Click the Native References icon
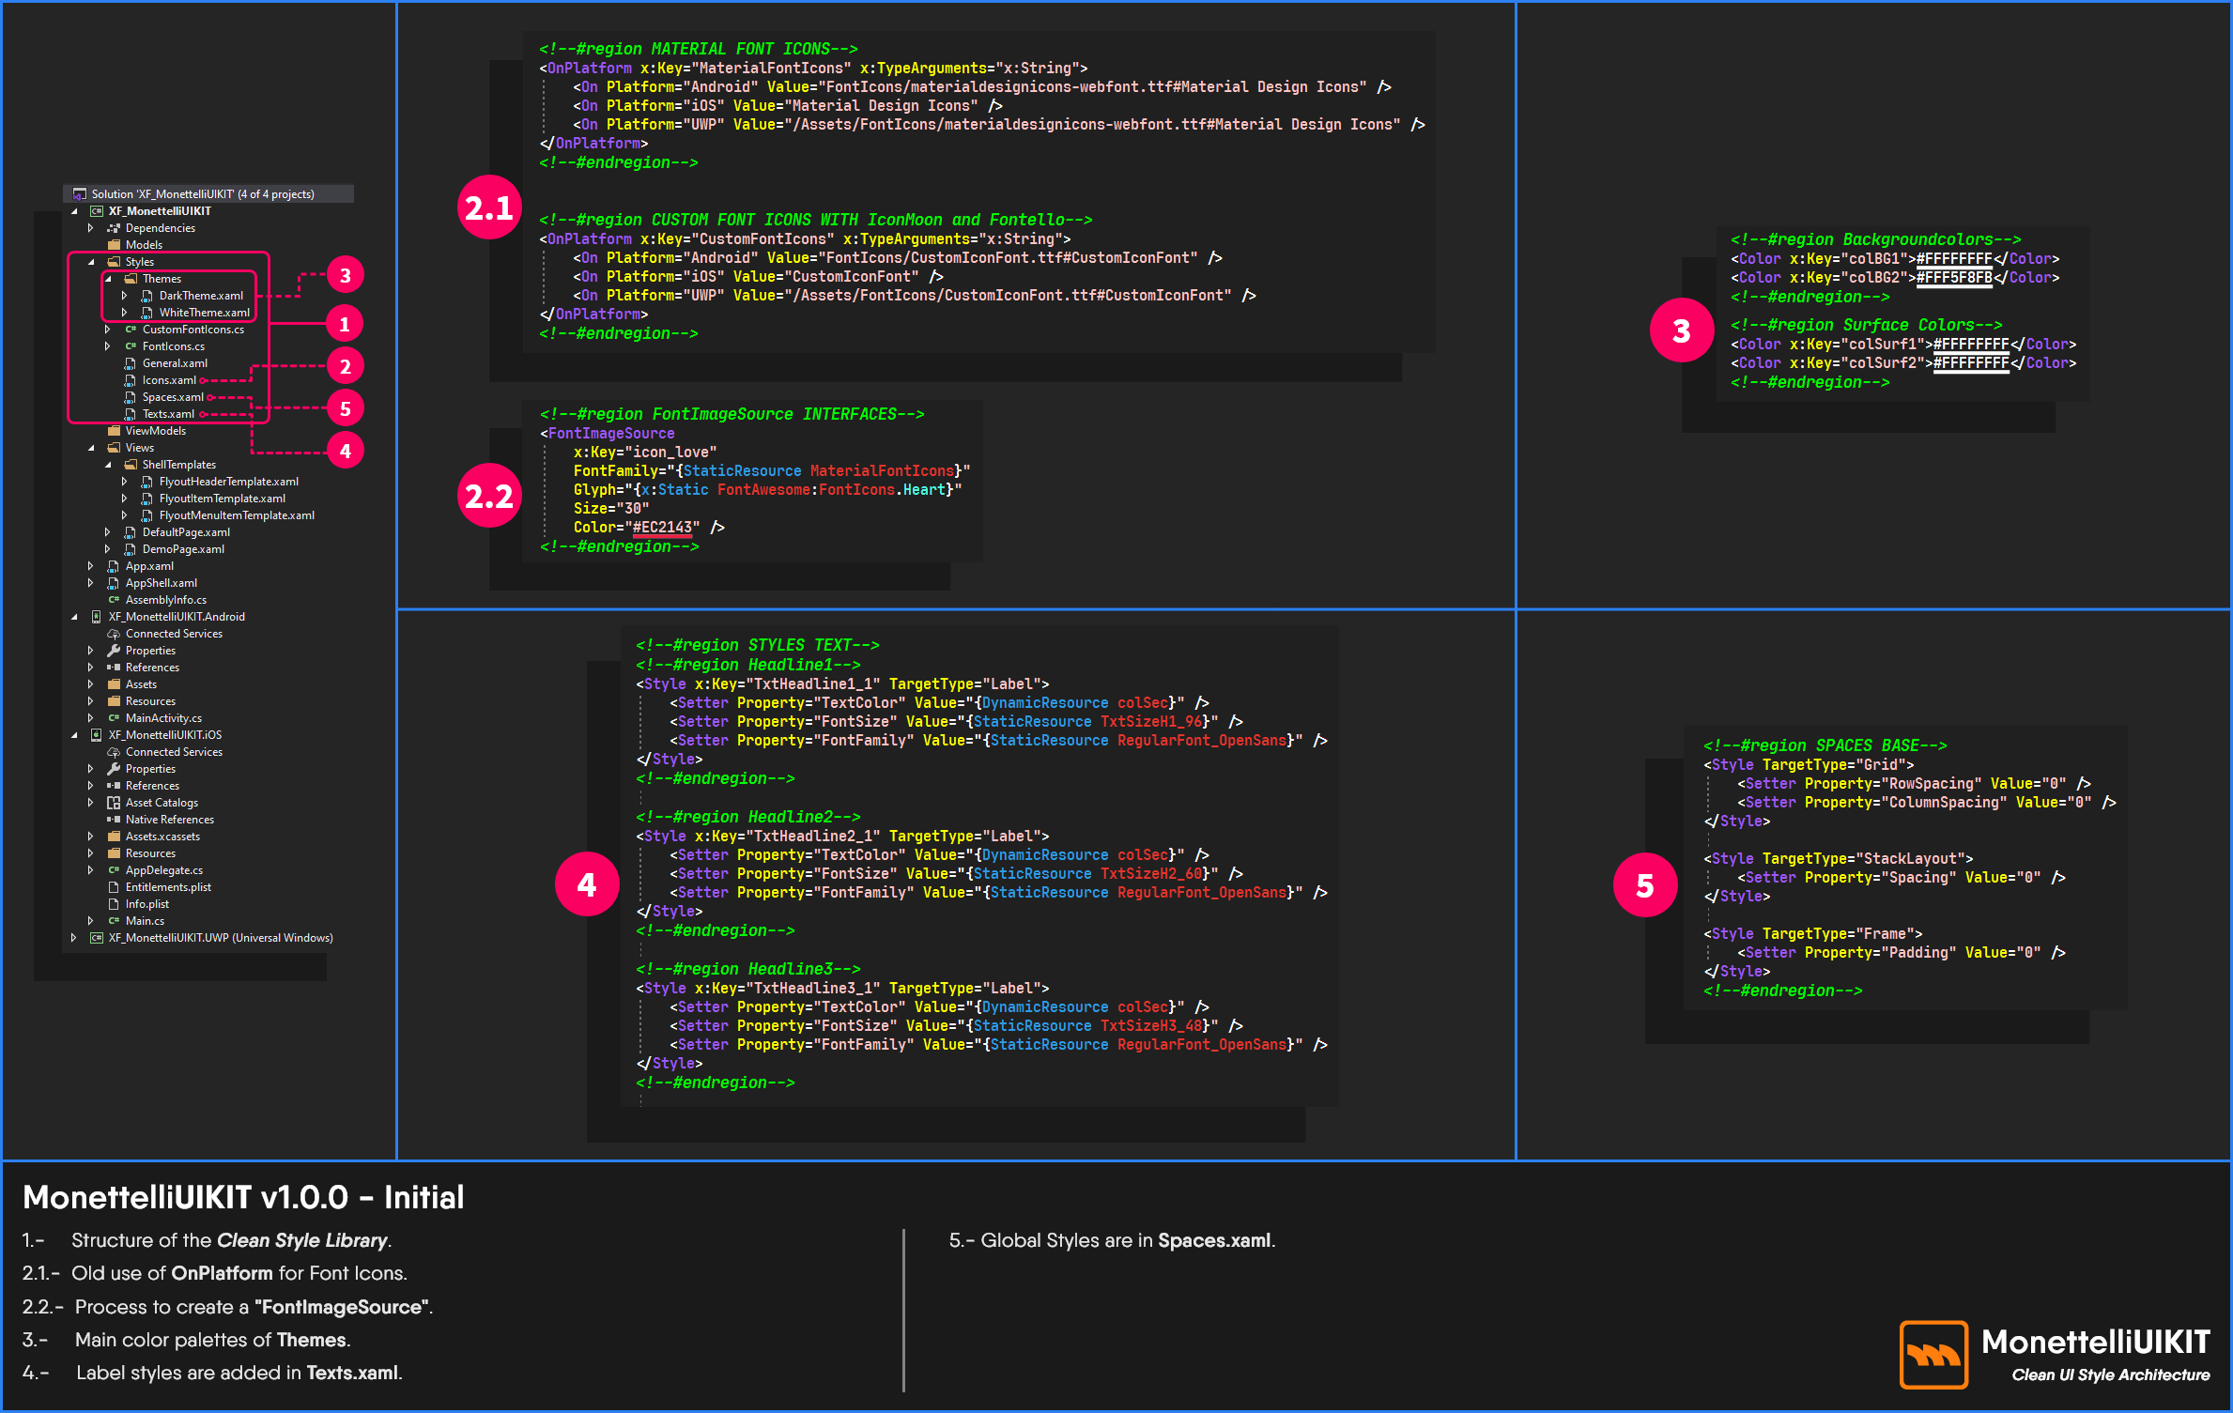2233x1413 pixels. coord(114,820)
